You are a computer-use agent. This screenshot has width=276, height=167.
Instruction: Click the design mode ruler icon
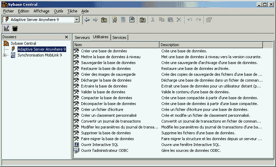(6, 28)
